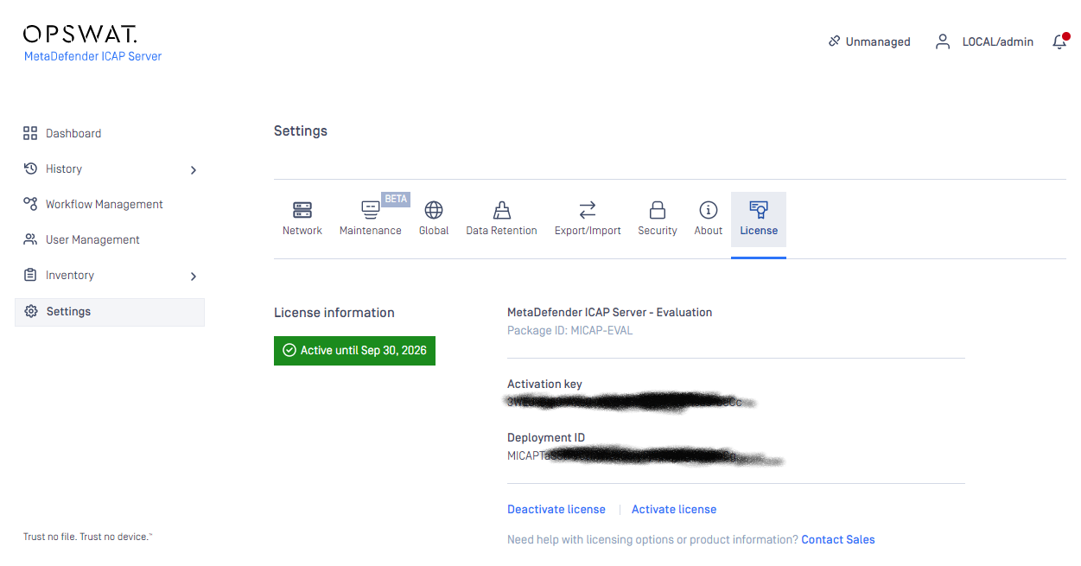The image size is (1081, 566).
Task: Click the MetaDefender ICAP Server - Evaluation text
Action: pyautogui.click(x=610, y=312)
